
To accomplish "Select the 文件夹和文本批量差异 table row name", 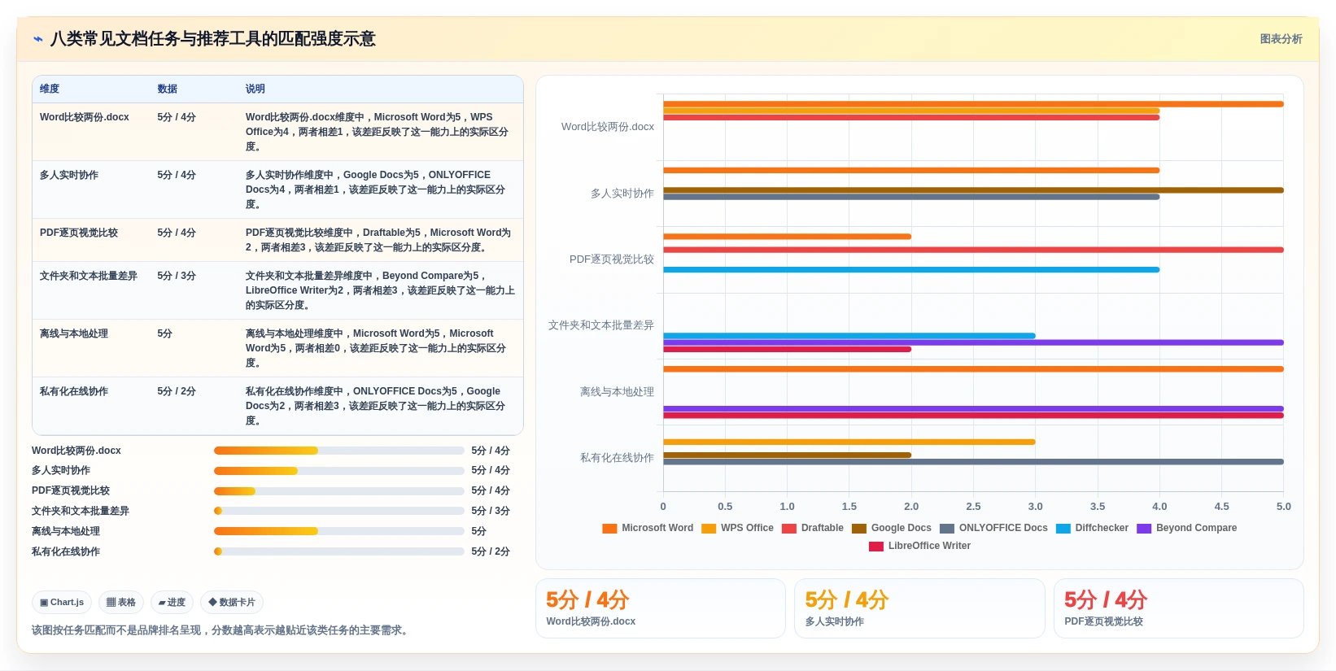I will click(89, 276).
